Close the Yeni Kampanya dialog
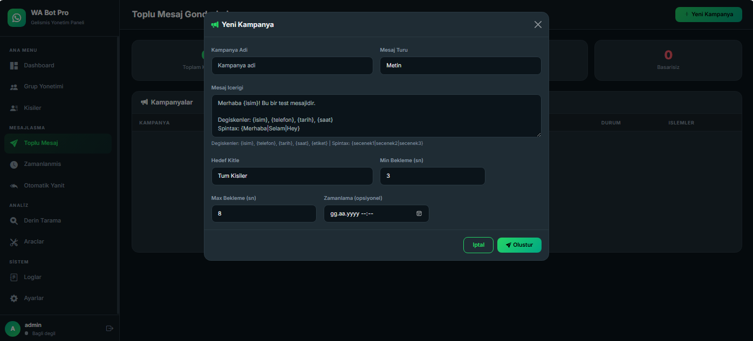The height and width of the screenshot is (341, 753). point(538,25)
